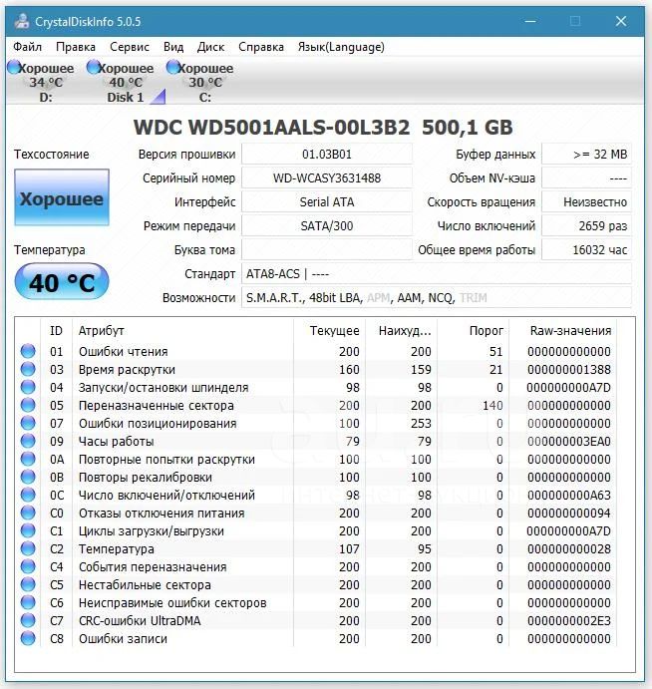Click status orb of Ошибки позиционирования row
This screenshot has width=652, height=689.
pos(28,423)
